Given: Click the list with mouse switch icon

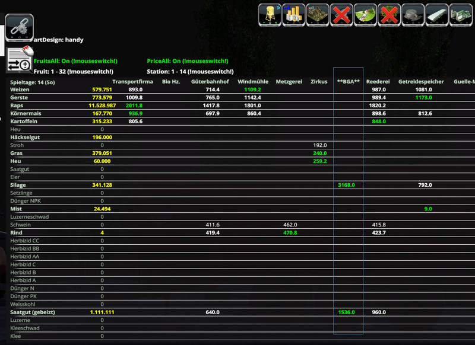Looking at the screenshot, I should (20, 59).
